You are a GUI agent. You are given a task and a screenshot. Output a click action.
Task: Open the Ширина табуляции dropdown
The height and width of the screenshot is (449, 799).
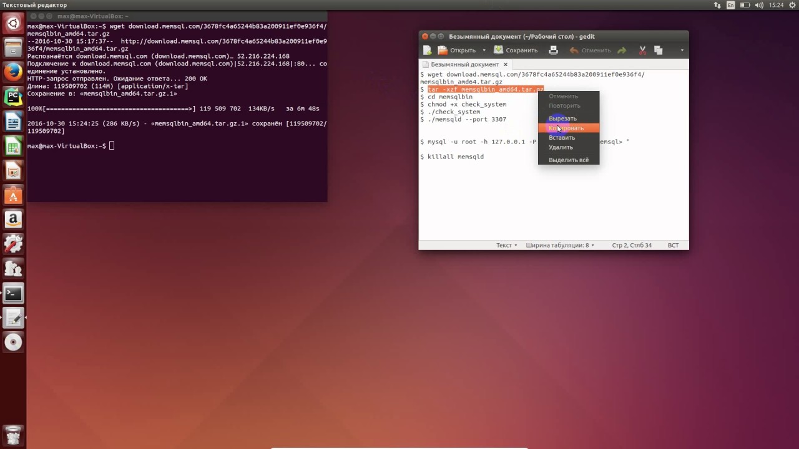point(560,245)
